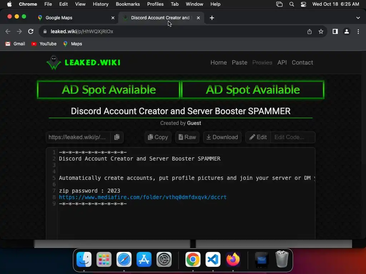366x274 pixels.
Task: Click the address bar URL
Action: tap(82, 31)
